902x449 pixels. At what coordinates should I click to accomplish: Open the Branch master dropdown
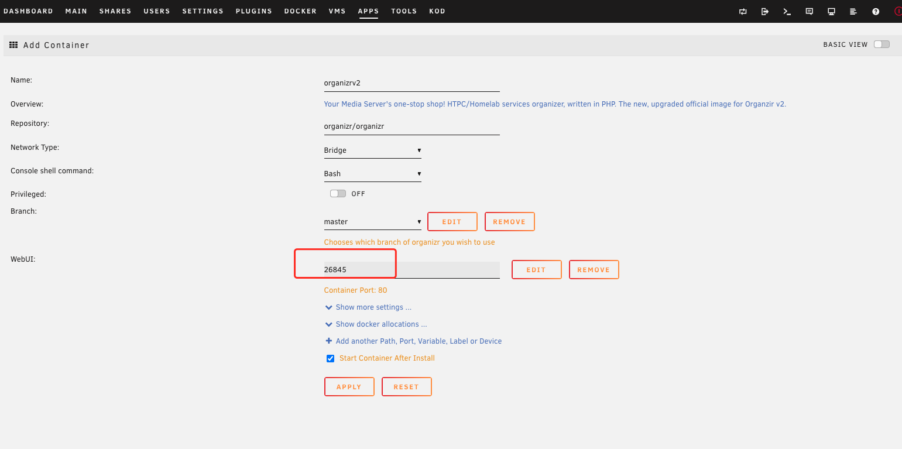pos(372,222)
